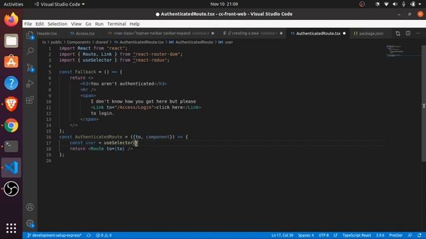Image resolution: width=426 pixels, height=239 pixels.
Task: Click Activities in the top bar
Action: pyautogui.click(x=13, y=4)
